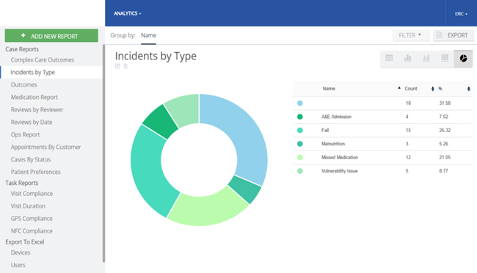
Task: Open Visit Compliance task report
Action: 32,194
